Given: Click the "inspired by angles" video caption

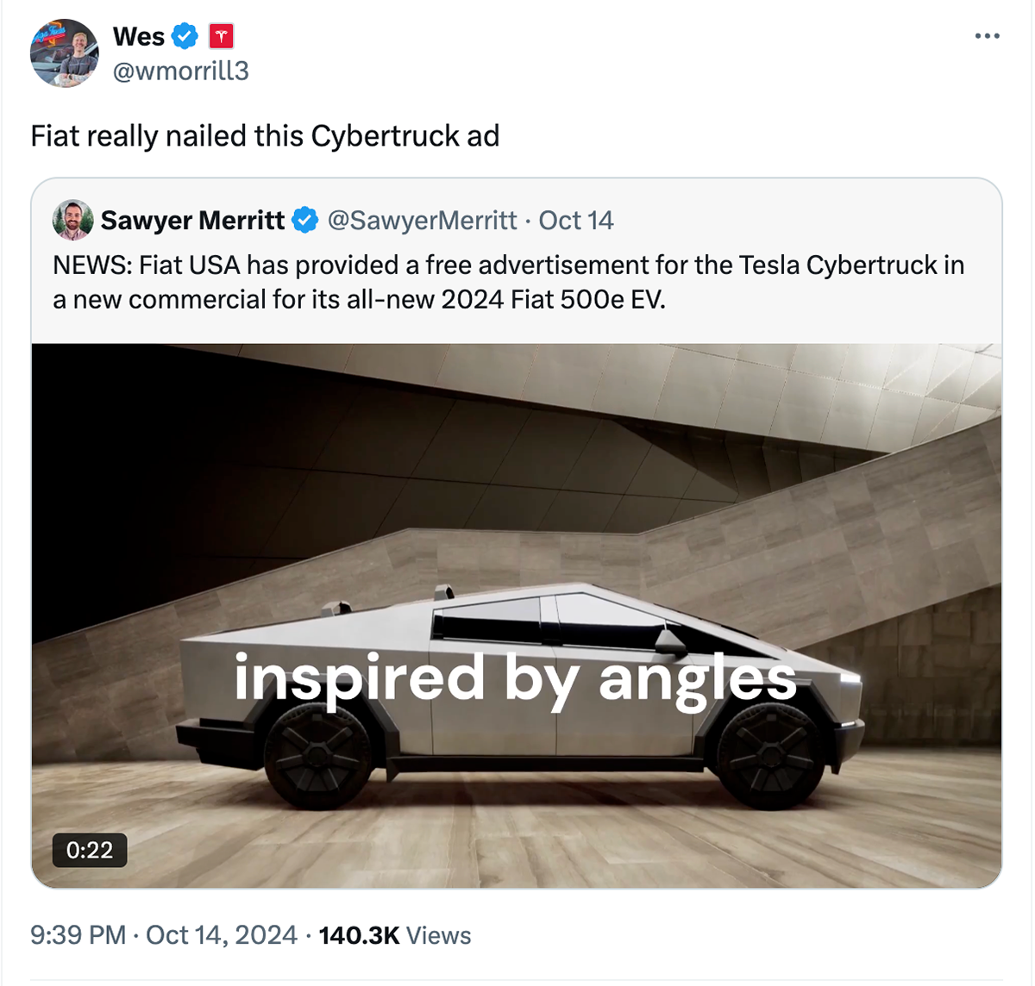Looking at the screenshot, I should pos(515,679).
